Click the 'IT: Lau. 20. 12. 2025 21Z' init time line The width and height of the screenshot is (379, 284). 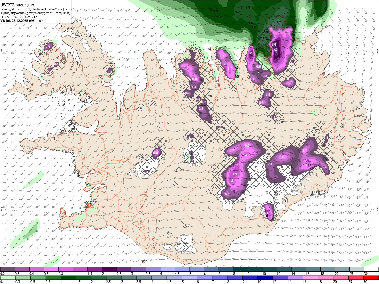coord(19,17)
